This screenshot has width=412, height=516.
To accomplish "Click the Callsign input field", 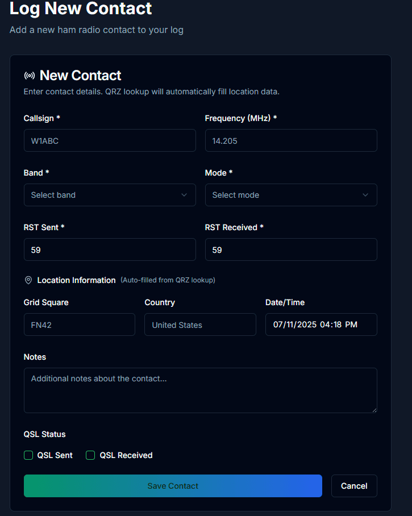I will click(110, 140).
